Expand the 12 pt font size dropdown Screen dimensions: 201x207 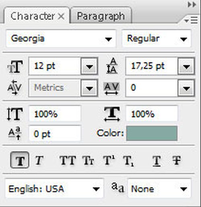89,66
